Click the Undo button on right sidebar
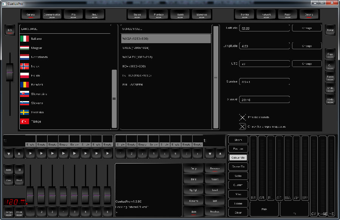The image size is (340, 220). pos(330,88)
